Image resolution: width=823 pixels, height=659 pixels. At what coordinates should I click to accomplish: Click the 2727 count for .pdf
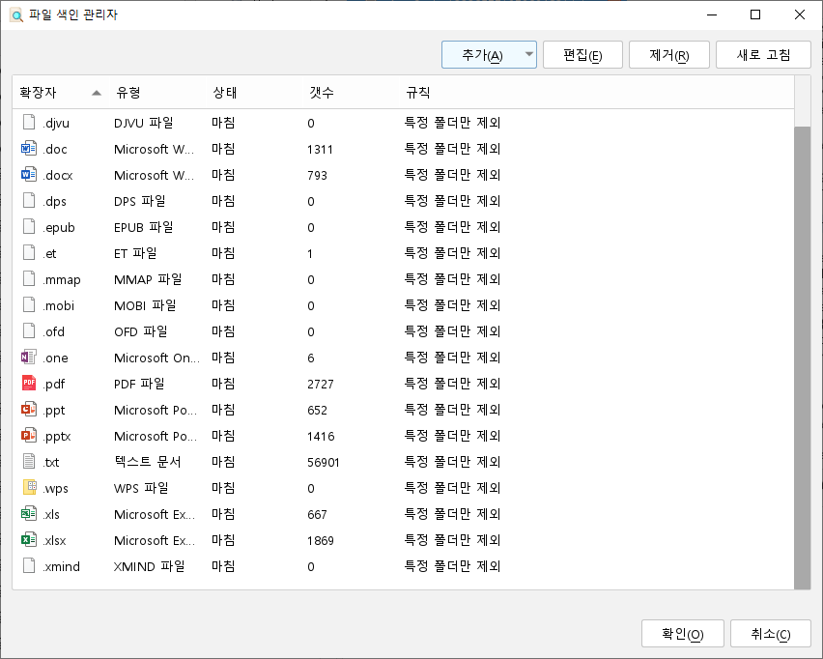pyautogui.click(x=320, y=384)
